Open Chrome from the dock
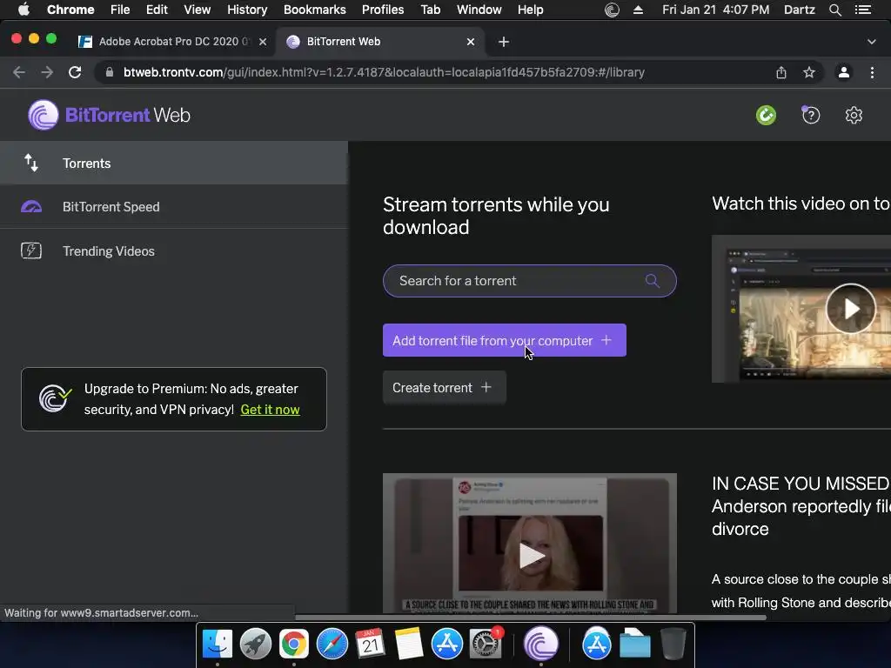The width and height of the screenshot is (891, 668). pos(294,644)
